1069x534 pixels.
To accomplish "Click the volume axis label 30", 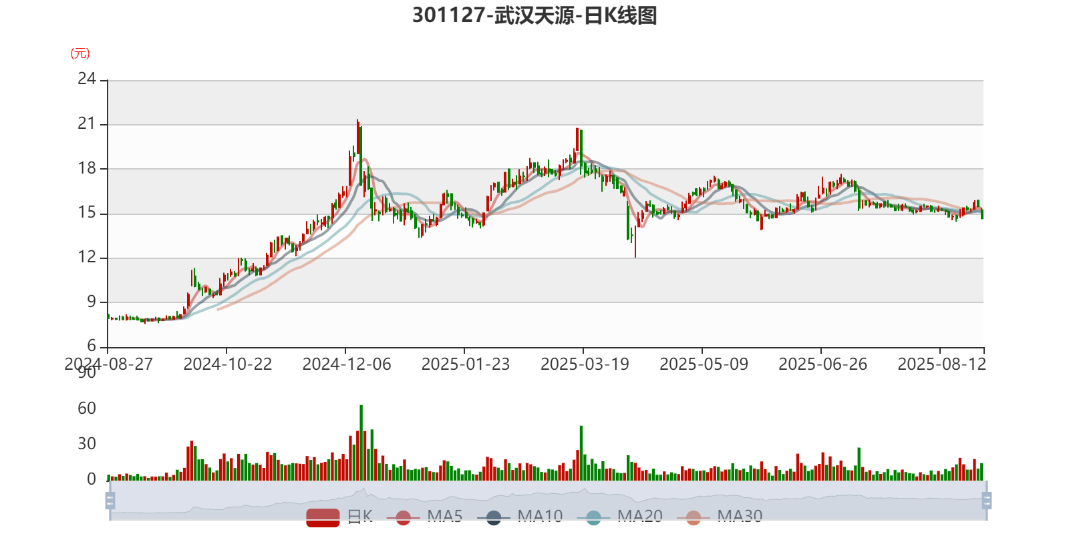I will point(87,443).
